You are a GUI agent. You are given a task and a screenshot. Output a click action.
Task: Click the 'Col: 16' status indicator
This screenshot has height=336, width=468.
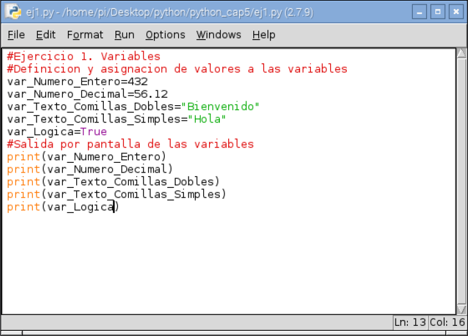tap(447, 323)
